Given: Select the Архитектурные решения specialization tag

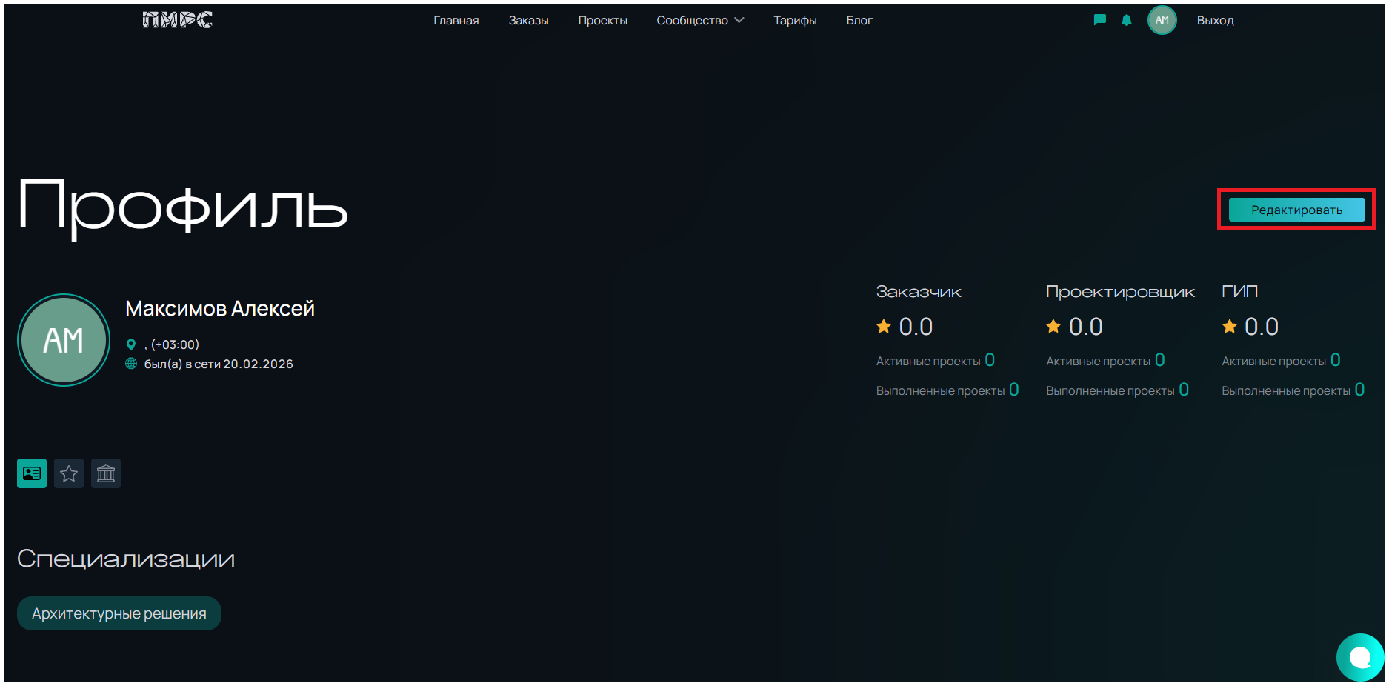Looking at the screenshot, I should [x=119, y=613].
